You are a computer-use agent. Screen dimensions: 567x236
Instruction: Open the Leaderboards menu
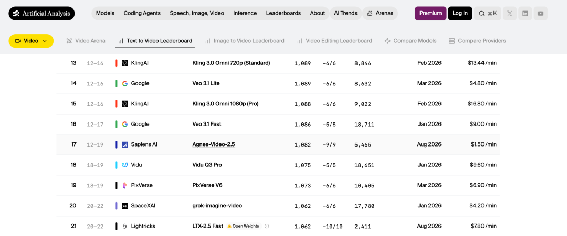283,13
